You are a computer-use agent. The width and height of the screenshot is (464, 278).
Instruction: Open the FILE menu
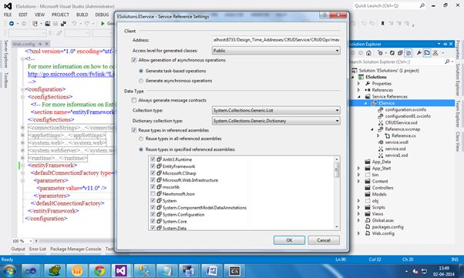click(x=8, y=15)
